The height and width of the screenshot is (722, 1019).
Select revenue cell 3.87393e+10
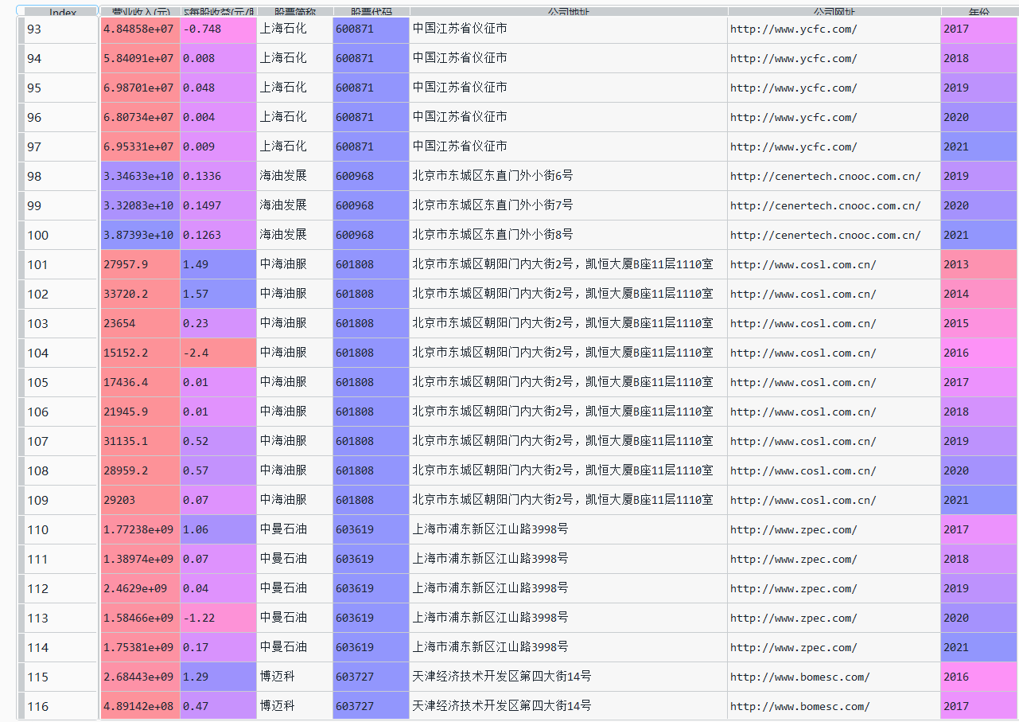pyautogui.click(x=140, y=235)
